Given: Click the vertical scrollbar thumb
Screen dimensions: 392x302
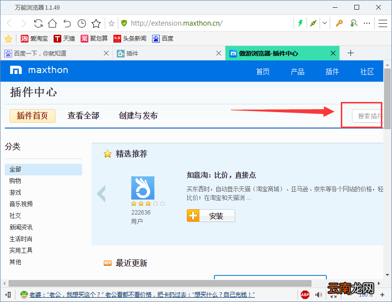Looking at the screenshot, I should click(x=387, y=99).
